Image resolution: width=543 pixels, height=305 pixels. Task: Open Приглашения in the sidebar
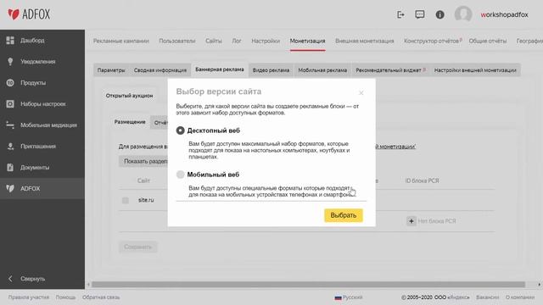(42, 146)
